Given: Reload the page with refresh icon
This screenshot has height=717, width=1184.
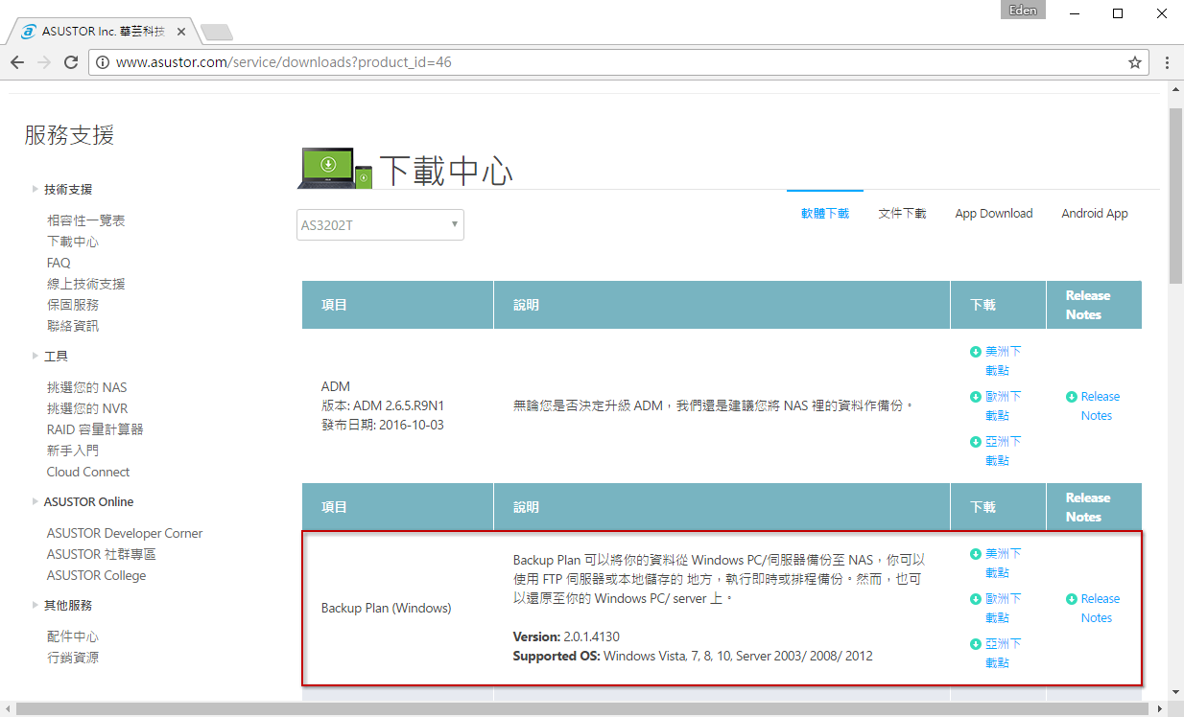Looking at the screenshot, I should click(71, 62).
